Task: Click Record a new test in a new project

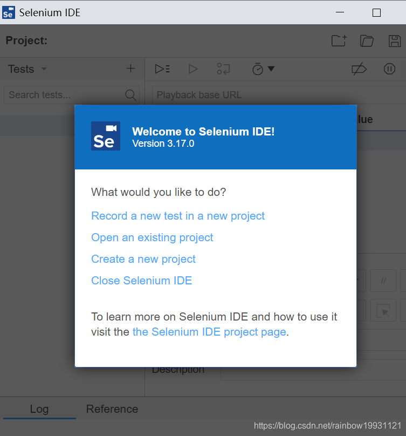Action: (x=178, y=216)
